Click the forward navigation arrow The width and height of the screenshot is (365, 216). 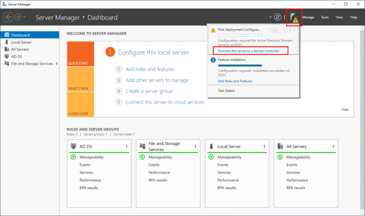(x=18, y=17)
